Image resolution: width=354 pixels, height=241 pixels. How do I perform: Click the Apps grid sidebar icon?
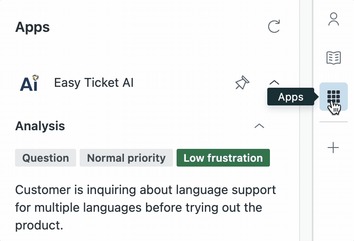pos(334,97)
